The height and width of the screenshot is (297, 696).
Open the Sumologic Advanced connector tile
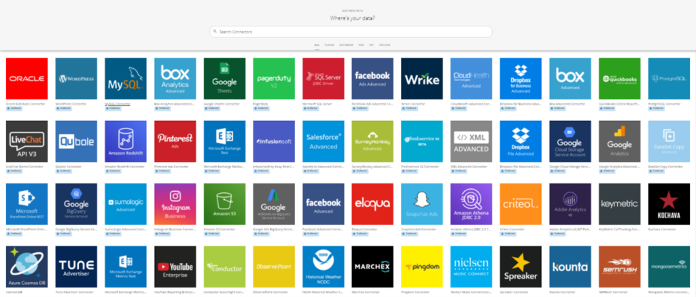point(126,204)
